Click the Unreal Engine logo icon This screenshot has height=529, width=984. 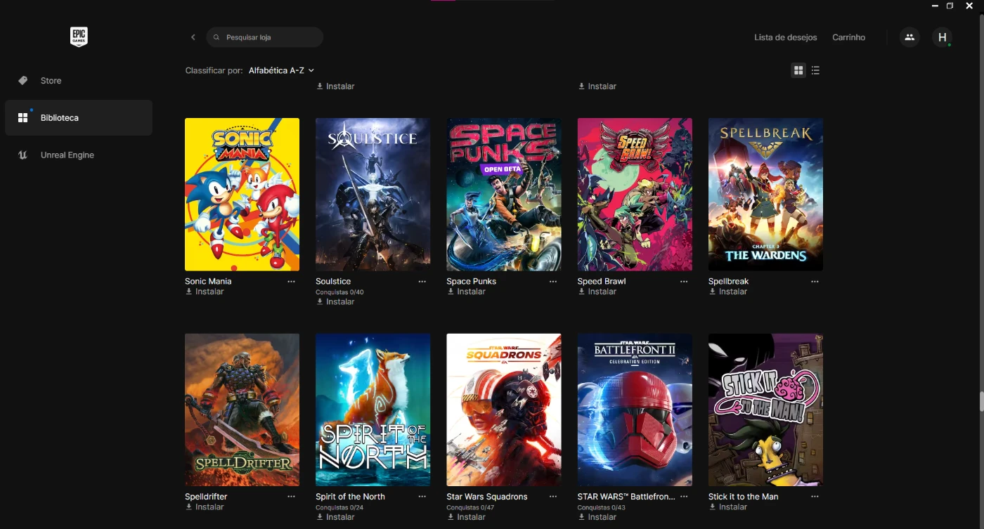pos(22,155)
